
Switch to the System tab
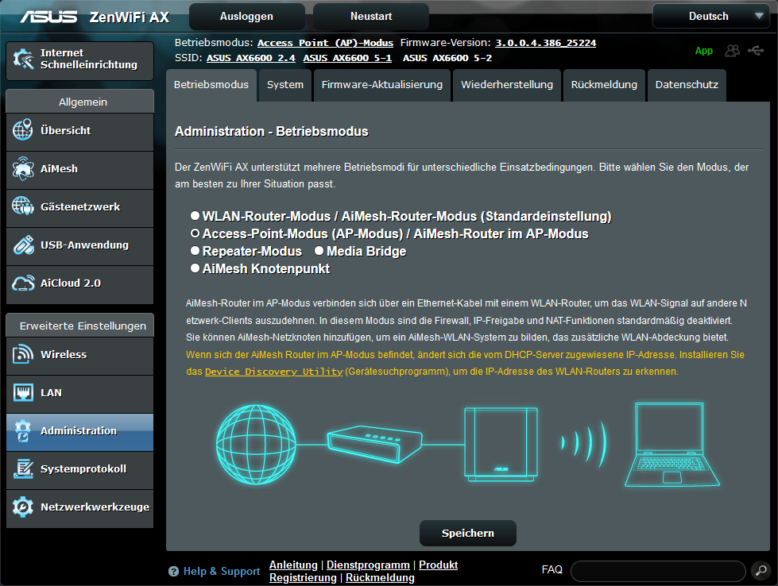[x=285, y=85]
